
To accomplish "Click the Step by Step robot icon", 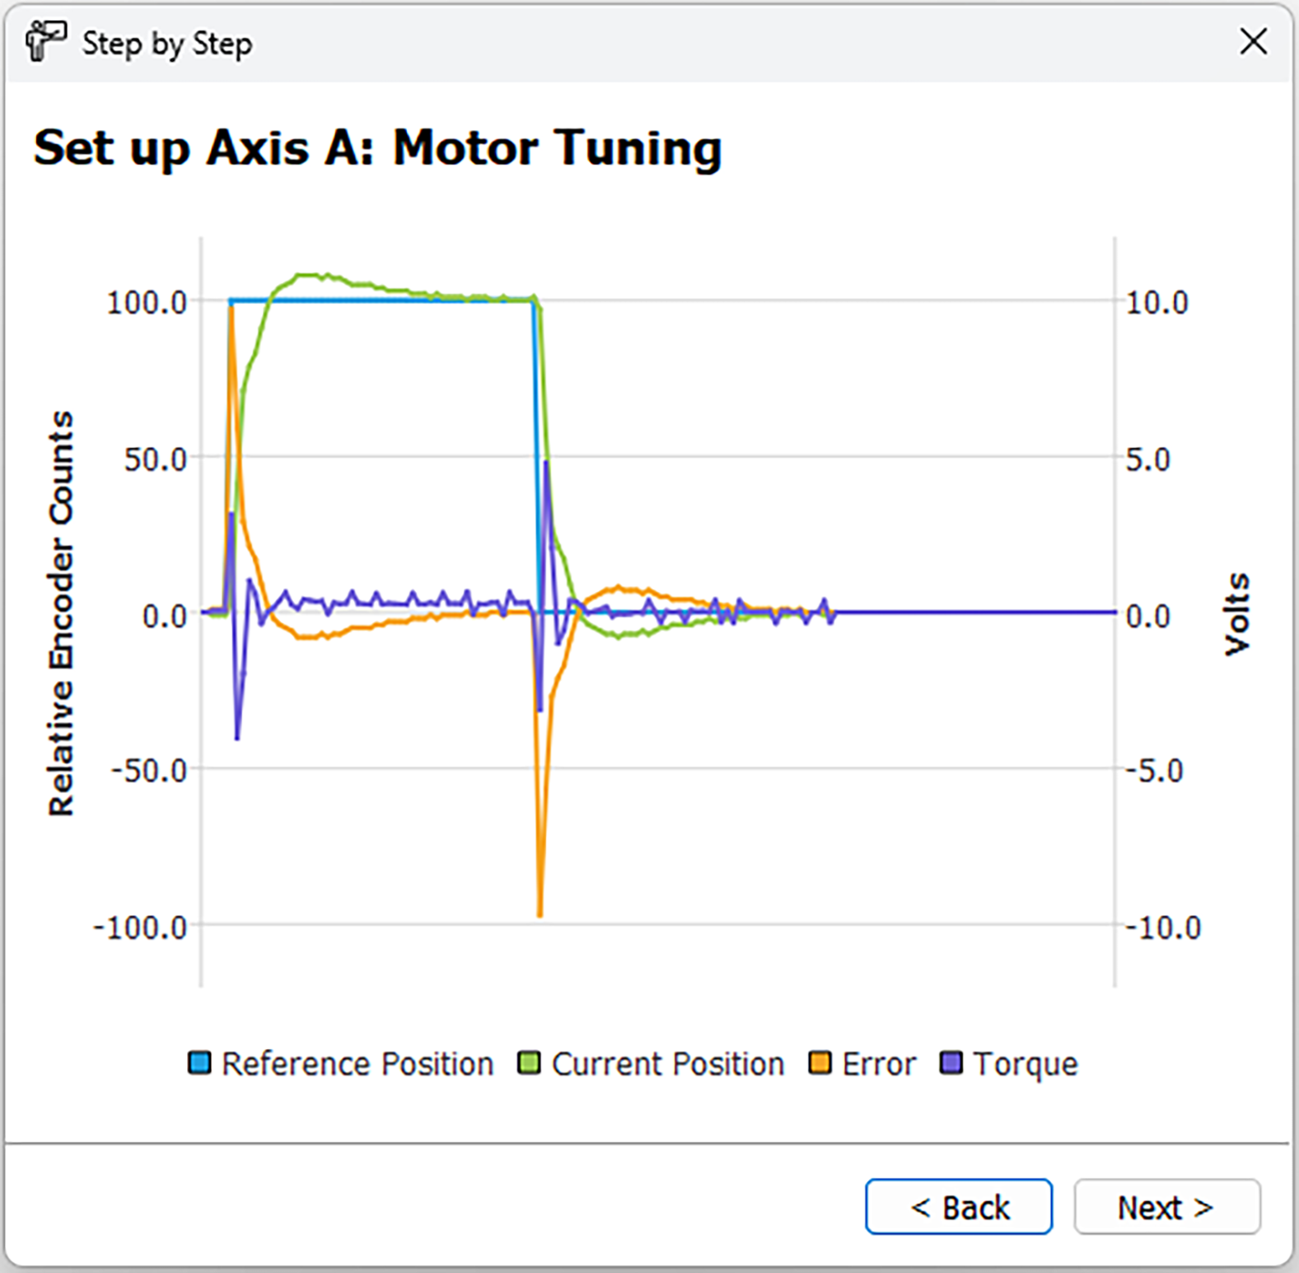I will (44, 41).
